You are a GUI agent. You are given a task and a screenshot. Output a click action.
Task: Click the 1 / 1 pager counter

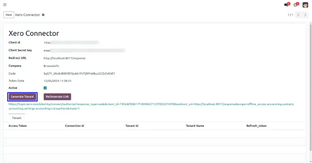290,15
